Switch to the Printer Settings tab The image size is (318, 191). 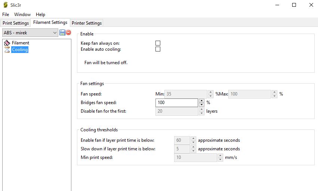point(87,23)
